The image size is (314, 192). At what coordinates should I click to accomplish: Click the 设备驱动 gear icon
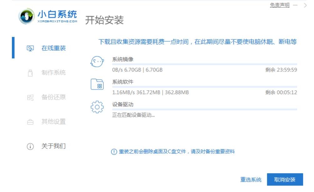click(97, 107)
